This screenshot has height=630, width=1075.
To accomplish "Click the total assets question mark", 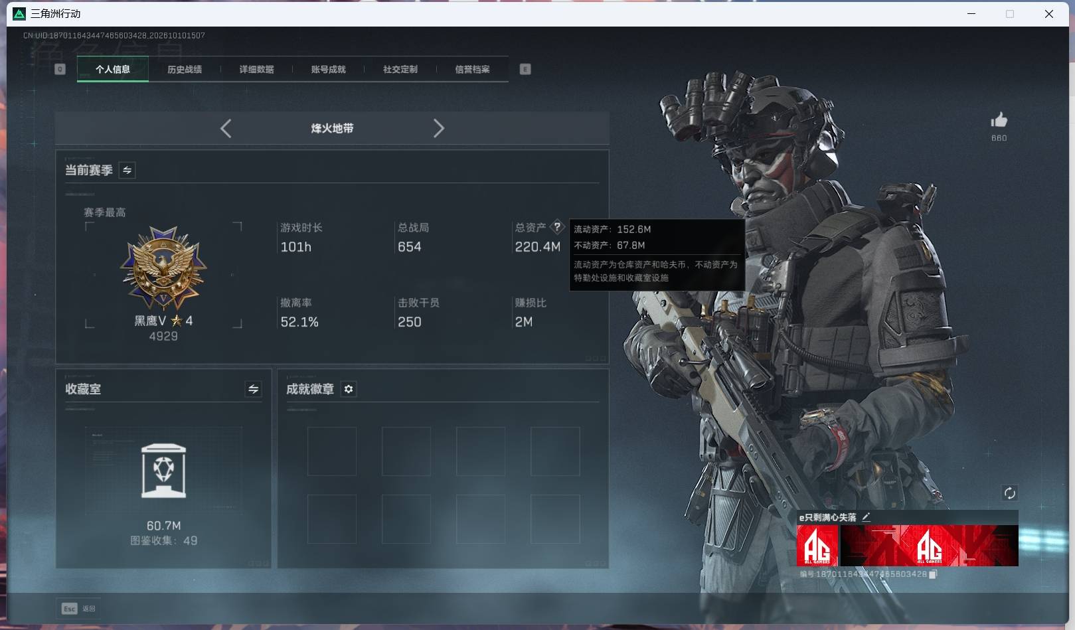I will 557,226.
